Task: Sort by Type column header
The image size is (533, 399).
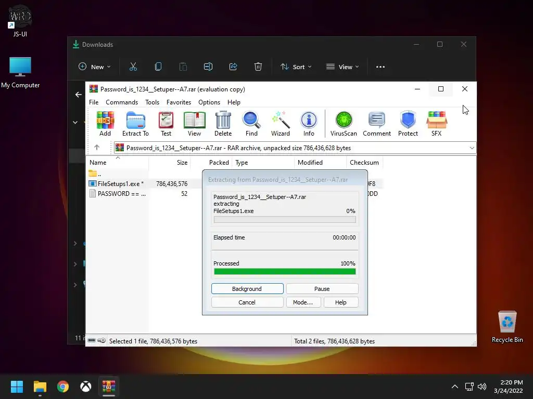Action: pyautogui.click(x=263, y=163)
